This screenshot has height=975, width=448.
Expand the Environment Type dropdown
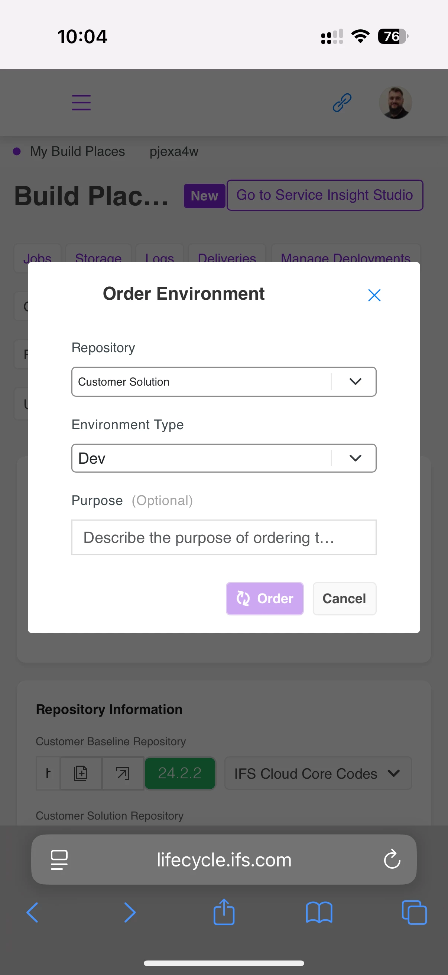tap(224, 458)
